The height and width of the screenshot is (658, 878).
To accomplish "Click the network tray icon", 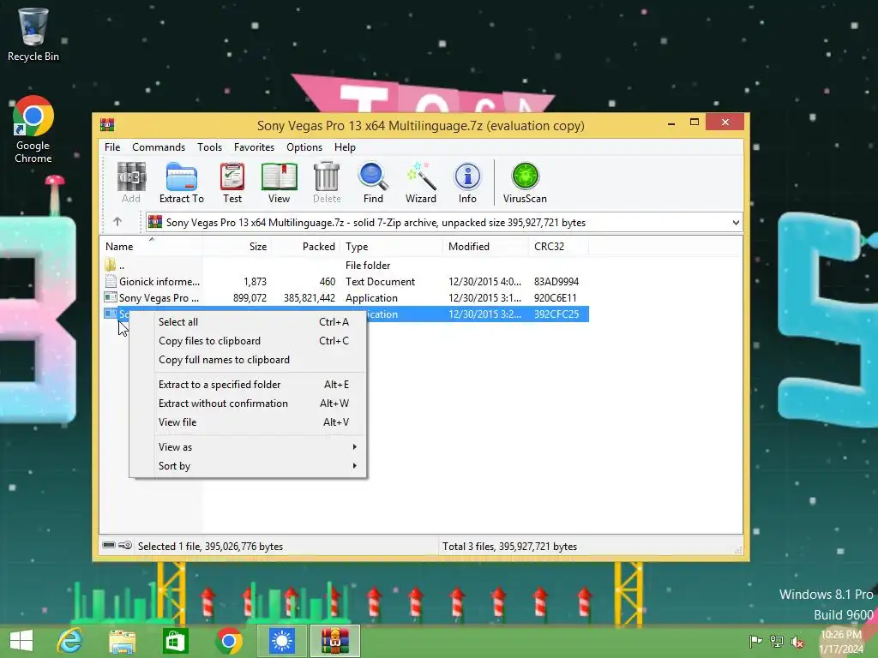I will pos(777,642).
